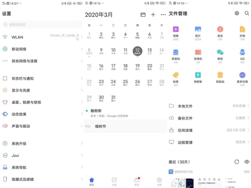Jump to today with calendar icon
This screenshot has width=251, height=188.
click(143, 15)
